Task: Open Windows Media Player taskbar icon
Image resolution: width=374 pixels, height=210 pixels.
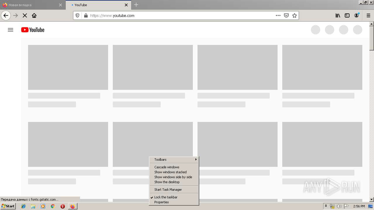Action: click(43, 206)
